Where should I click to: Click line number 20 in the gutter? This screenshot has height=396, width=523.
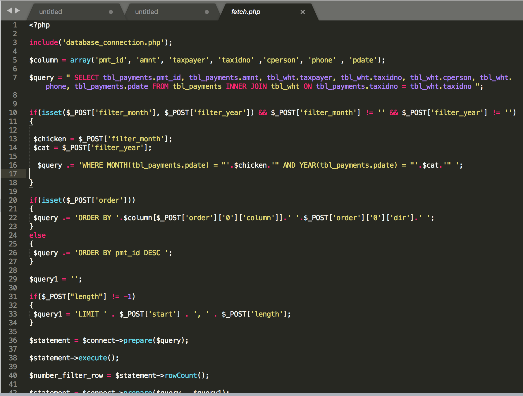13,200
